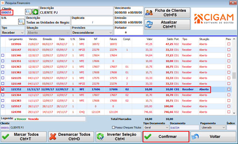Image resolution: width=238 pixels, height=144 pixels.
Task: Click the Ficha de Clientes people icon
Action: [149, 13]
